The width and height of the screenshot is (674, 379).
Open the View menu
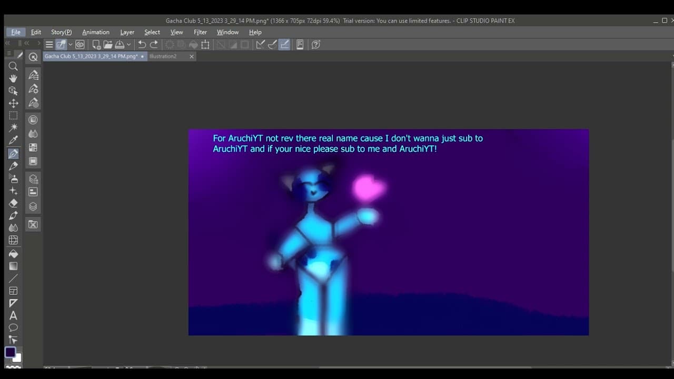(177, 32)
